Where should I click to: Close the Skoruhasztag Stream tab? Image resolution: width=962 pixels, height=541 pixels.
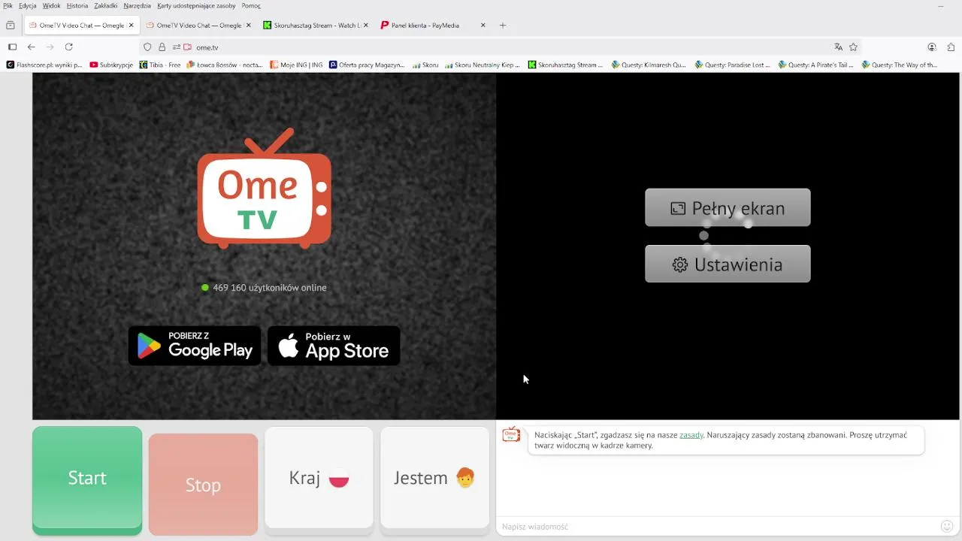coord(365,25)
